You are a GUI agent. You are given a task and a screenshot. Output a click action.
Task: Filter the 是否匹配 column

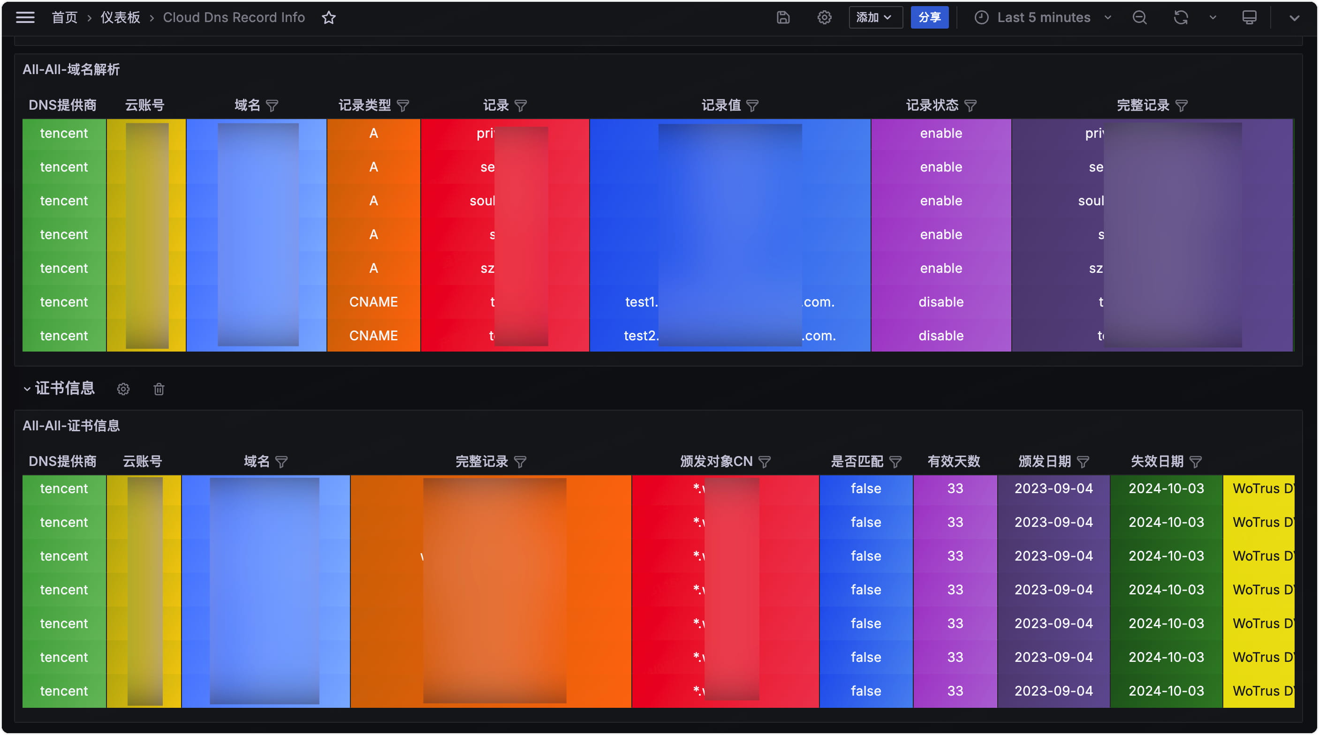tap(895, 462)
